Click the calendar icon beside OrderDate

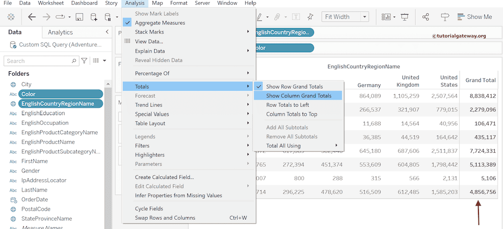click(13, 200)
